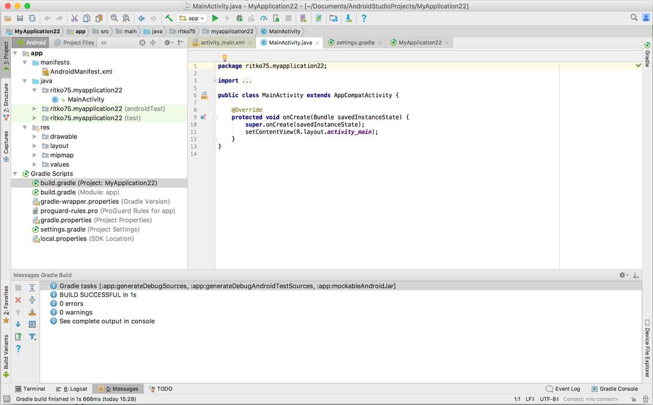
Task: Select the Project Files view tab
Action: pos(74,43)
